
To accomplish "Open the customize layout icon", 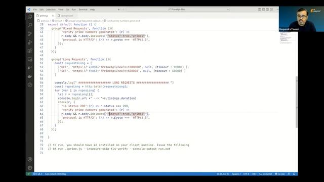I will pyautogui.click(x=271, y=10).
